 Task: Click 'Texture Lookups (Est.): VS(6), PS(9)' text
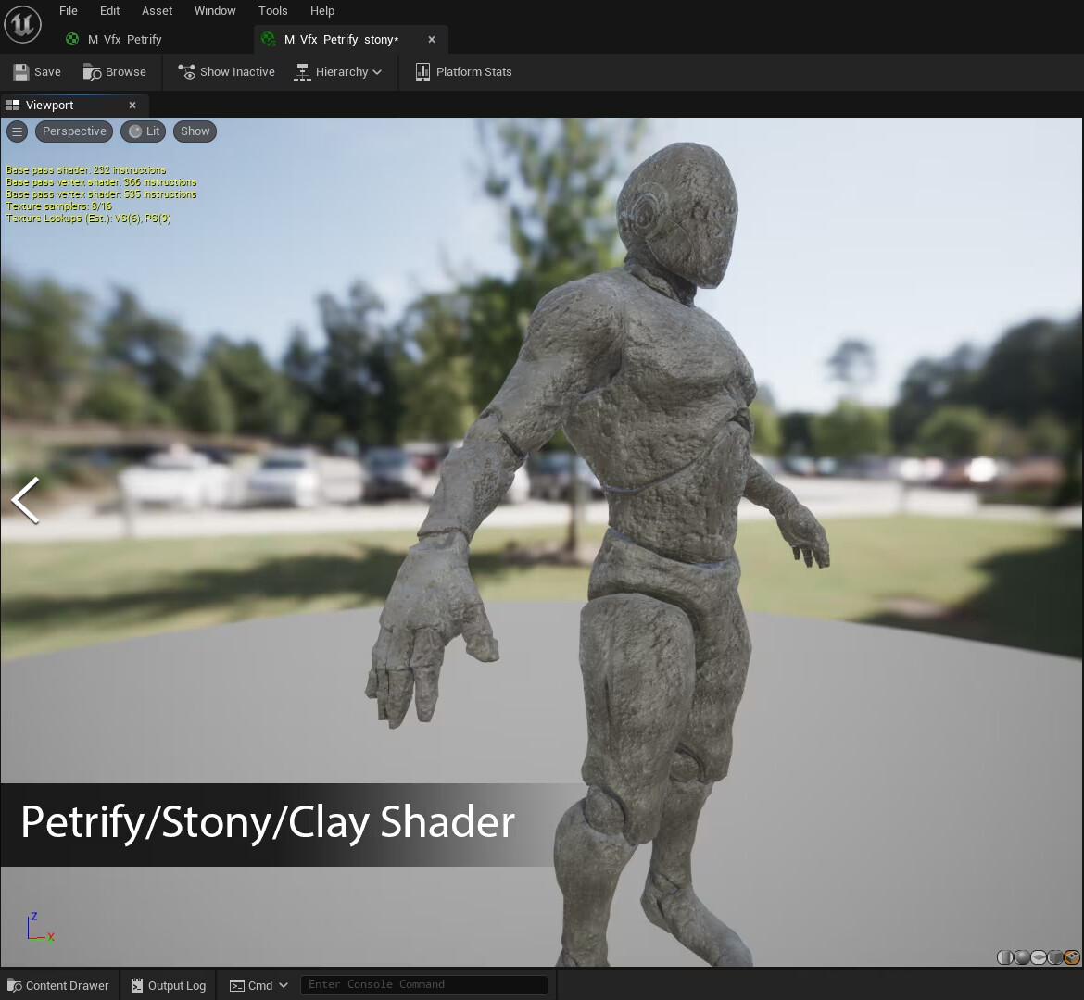[89, 219]
